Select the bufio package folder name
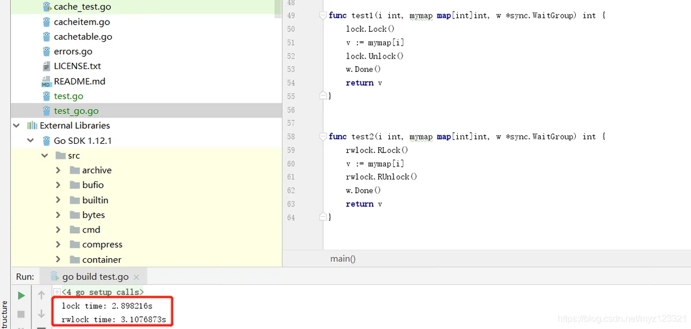 [93, 185]
